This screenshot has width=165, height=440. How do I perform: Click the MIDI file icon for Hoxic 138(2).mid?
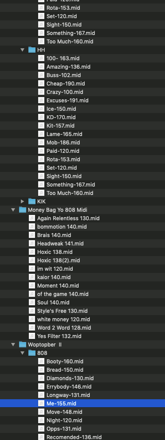pyautogui.click(x=32, y=261)
